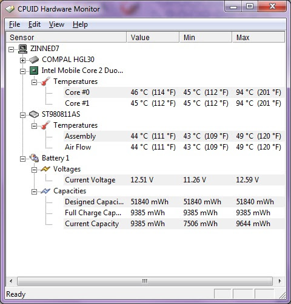This screenshot has height=304, width=291.
Task: Select the Voltages label
Action: [x=67, y=169]
